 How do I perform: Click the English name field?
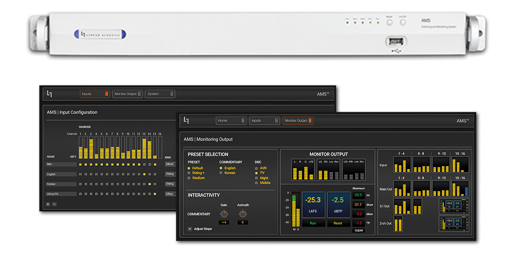tap(61, 174)
